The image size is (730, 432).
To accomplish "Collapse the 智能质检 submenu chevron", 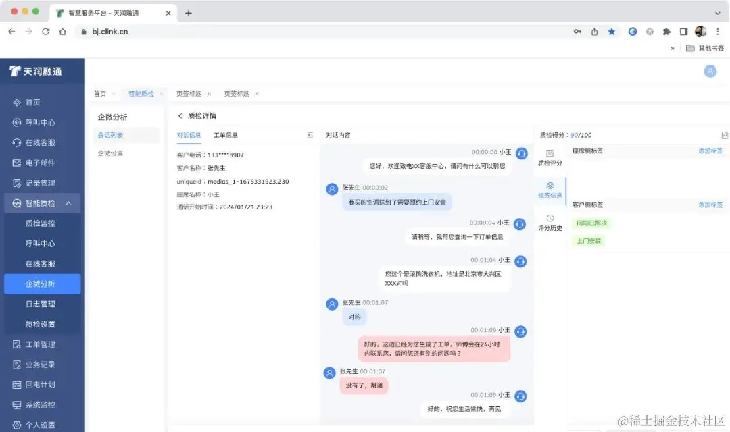I will tap(68, 203).
